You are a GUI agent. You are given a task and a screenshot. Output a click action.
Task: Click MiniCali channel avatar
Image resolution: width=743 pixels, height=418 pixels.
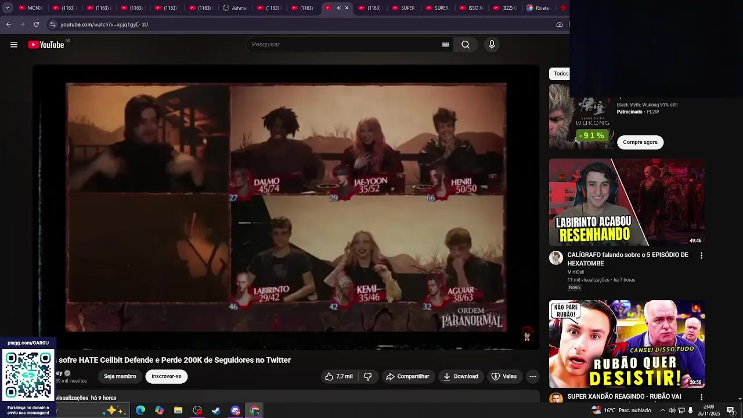coord(556,258)
